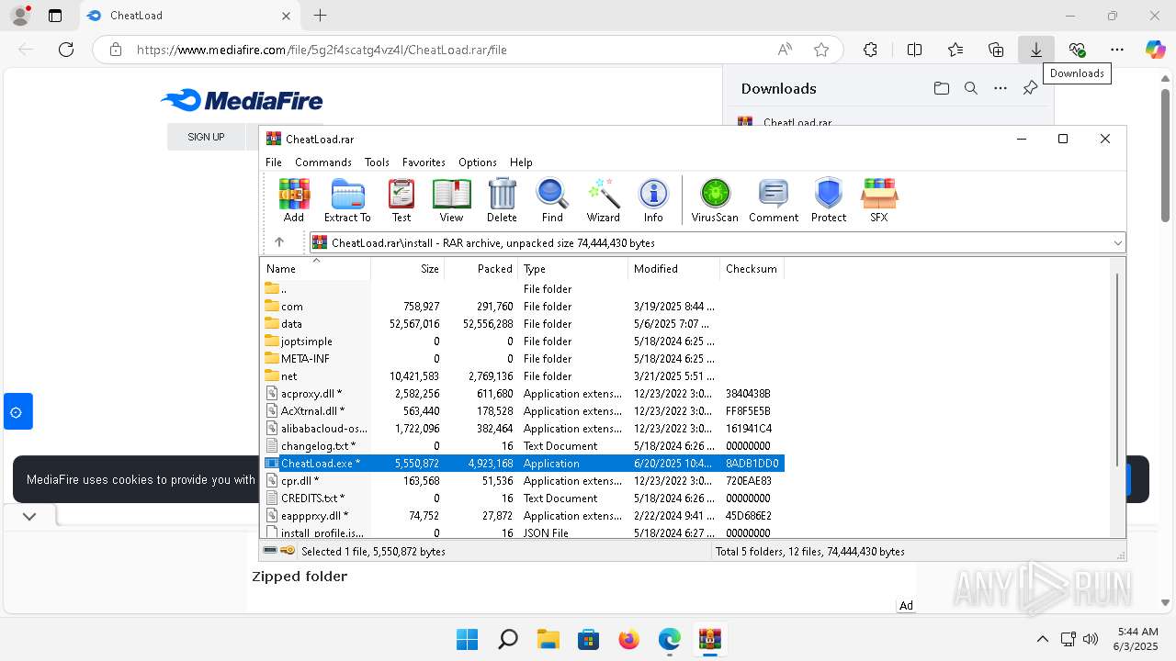Run the Test archive tool

(401, 200)
